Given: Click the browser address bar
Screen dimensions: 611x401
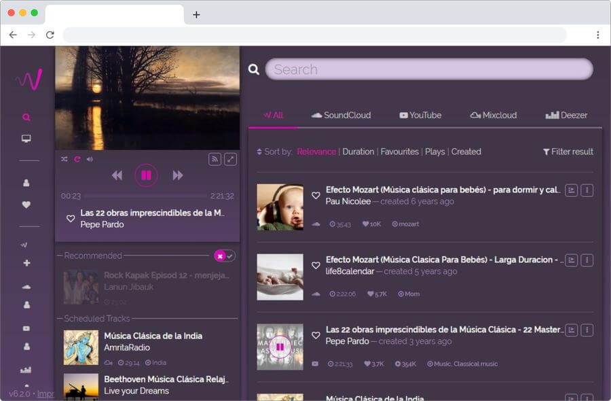Looking at the screenshot, I should [314, 35].
